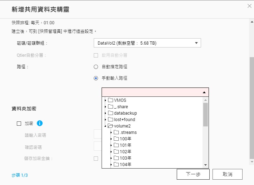Click the .streams folder icon

116,132
